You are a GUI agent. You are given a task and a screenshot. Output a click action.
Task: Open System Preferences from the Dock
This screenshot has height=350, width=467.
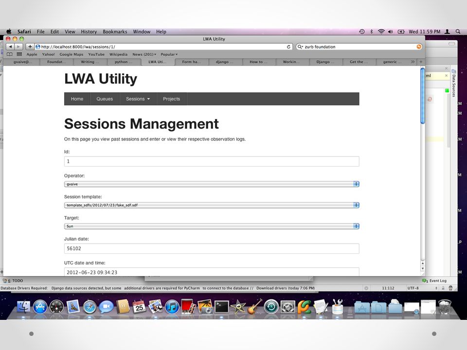coord(287,307)
